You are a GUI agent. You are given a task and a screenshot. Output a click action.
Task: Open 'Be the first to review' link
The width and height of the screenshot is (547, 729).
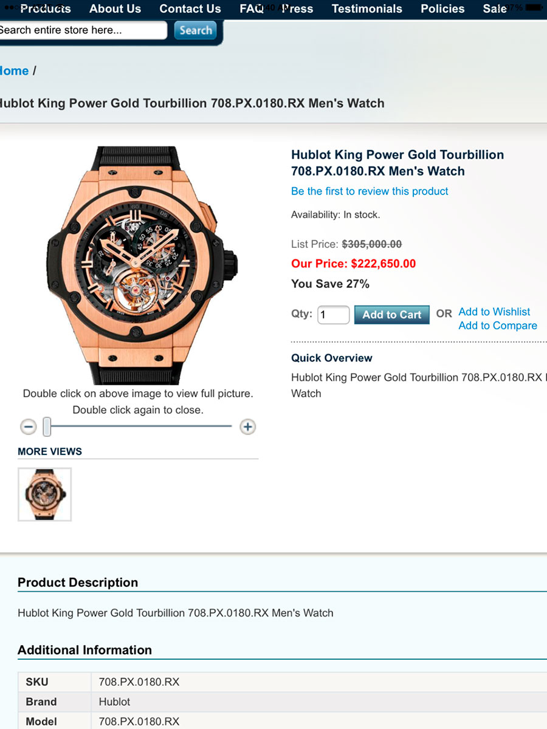point(370,191)
